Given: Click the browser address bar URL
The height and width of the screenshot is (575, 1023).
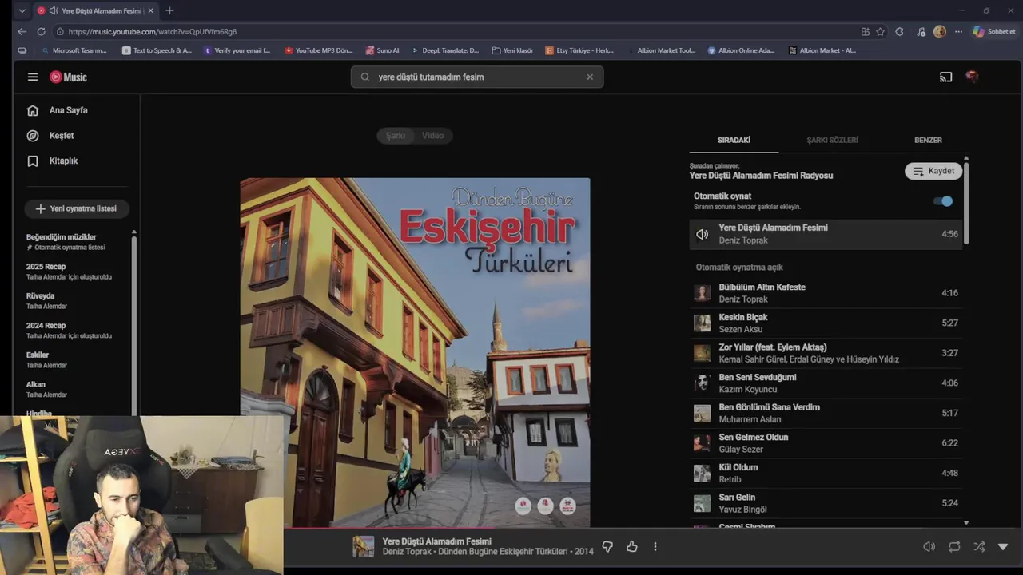Looking at the screenshot, I should [x=152, y=31].
